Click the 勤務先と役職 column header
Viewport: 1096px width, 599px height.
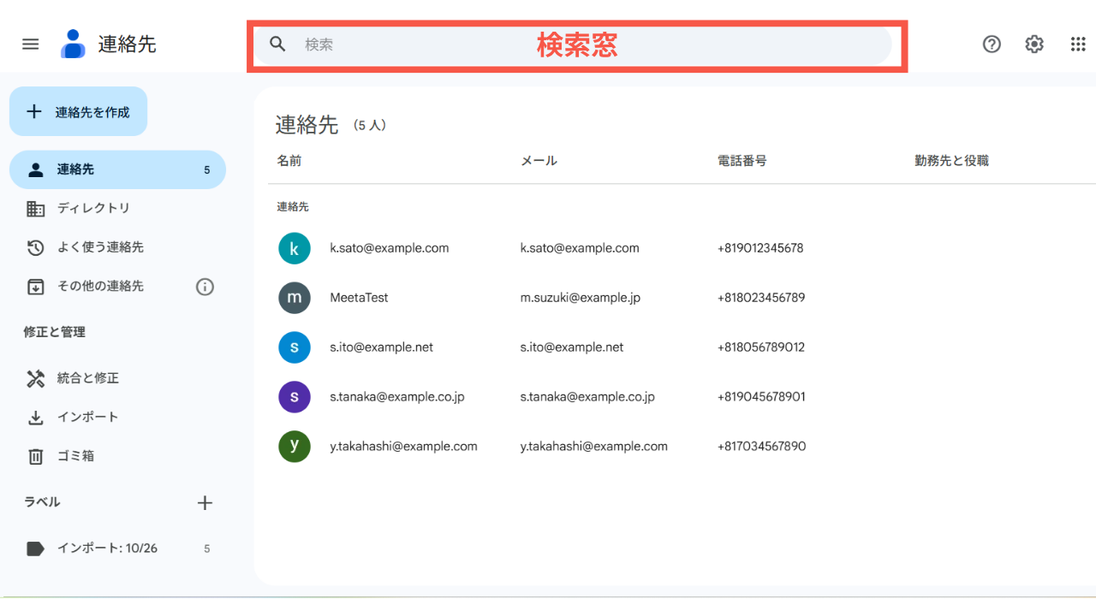(x=951, y=161)
